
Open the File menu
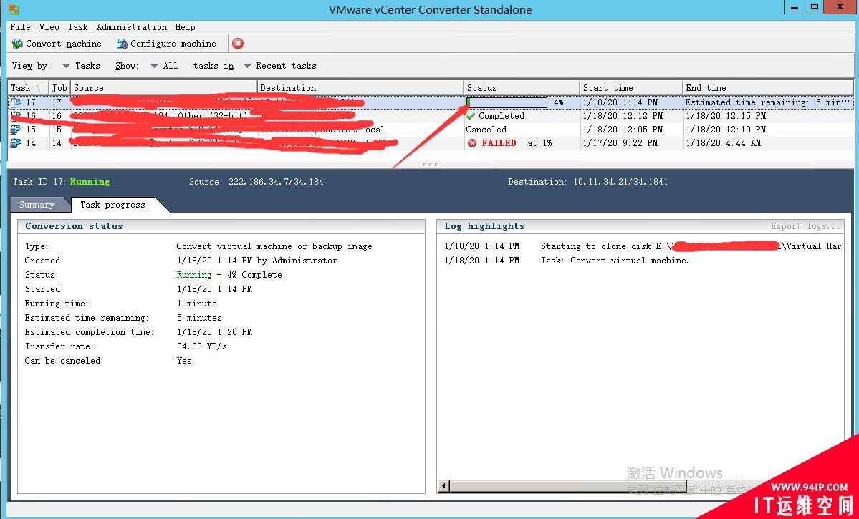click(x=20, y=27)
